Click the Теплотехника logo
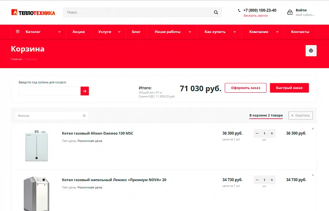 point(33,12)
